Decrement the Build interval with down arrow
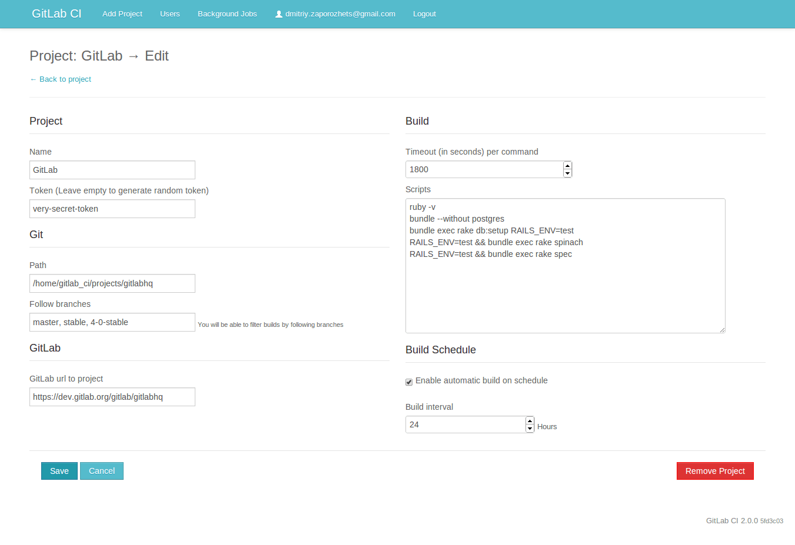This screenshot has height=545, width=795. (x=530, y=428)
